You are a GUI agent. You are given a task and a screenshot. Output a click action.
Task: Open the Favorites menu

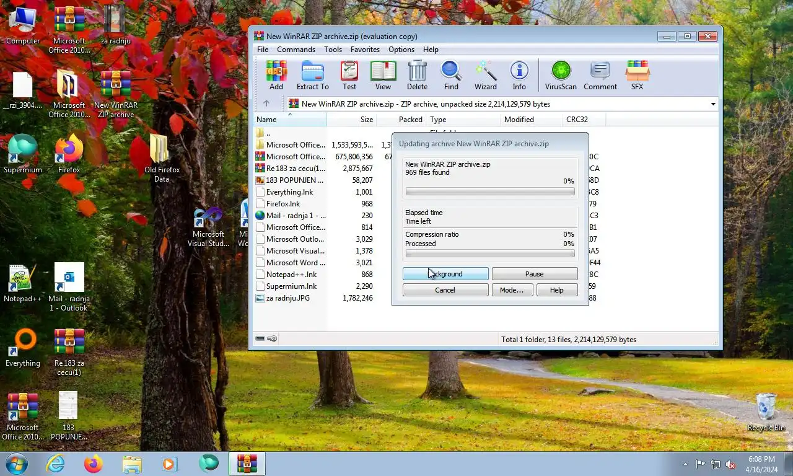[365, 50]
